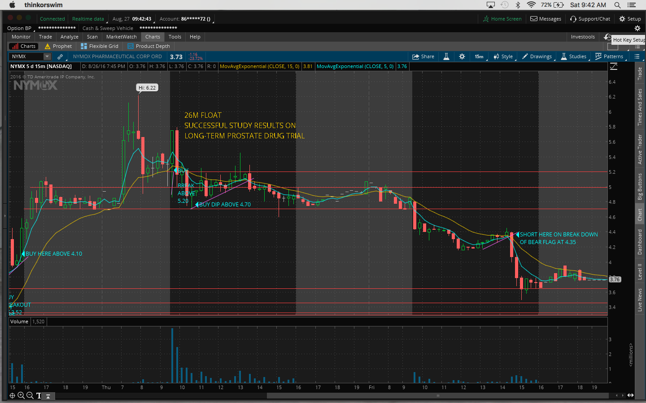Click the price axis scale icon
The width and height of the screenshot is (646, 403).
click(x=614, y=66)
